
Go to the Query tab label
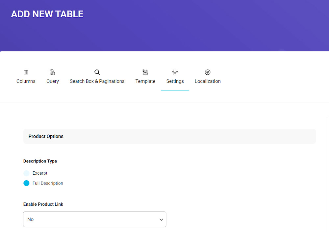pos(53,81)
